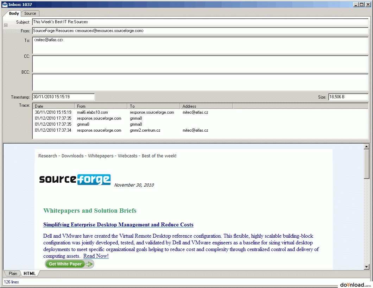Screen dimensions: 373x288
Task: Click trace From cell gmma8
Action: tap(83, 124)
